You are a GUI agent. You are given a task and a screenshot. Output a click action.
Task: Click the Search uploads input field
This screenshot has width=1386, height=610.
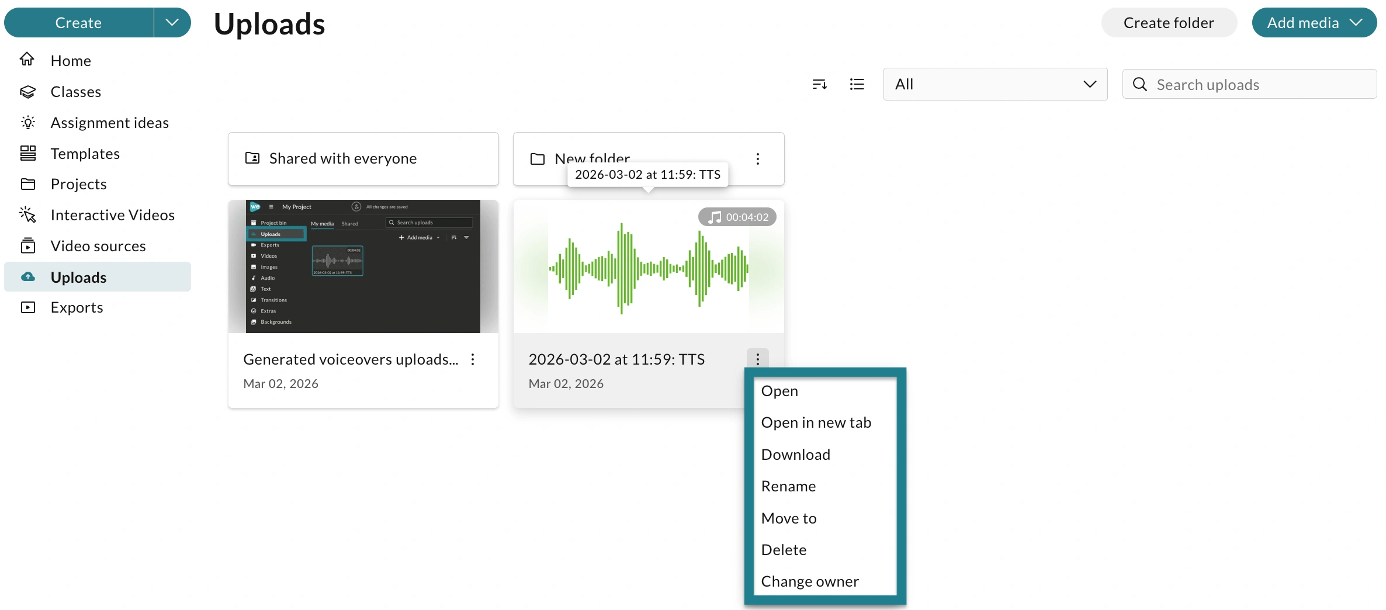tap(1249, 84)
